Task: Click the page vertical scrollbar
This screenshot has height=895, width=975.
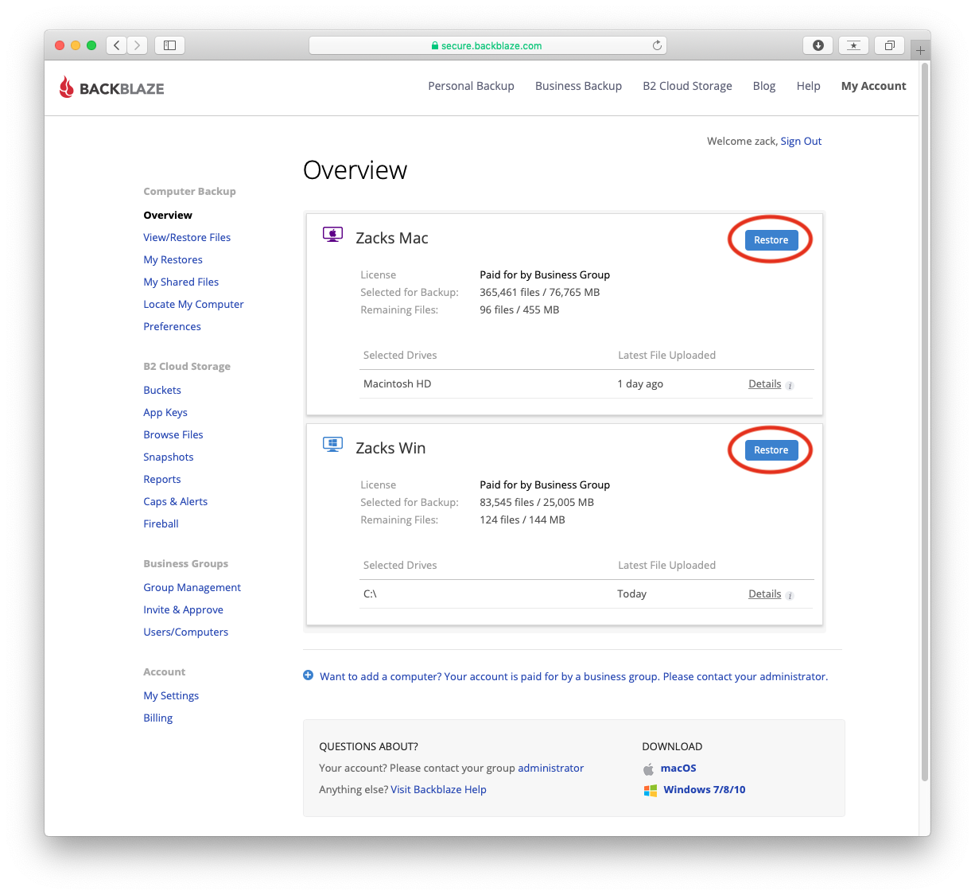Action: [924, 422]
